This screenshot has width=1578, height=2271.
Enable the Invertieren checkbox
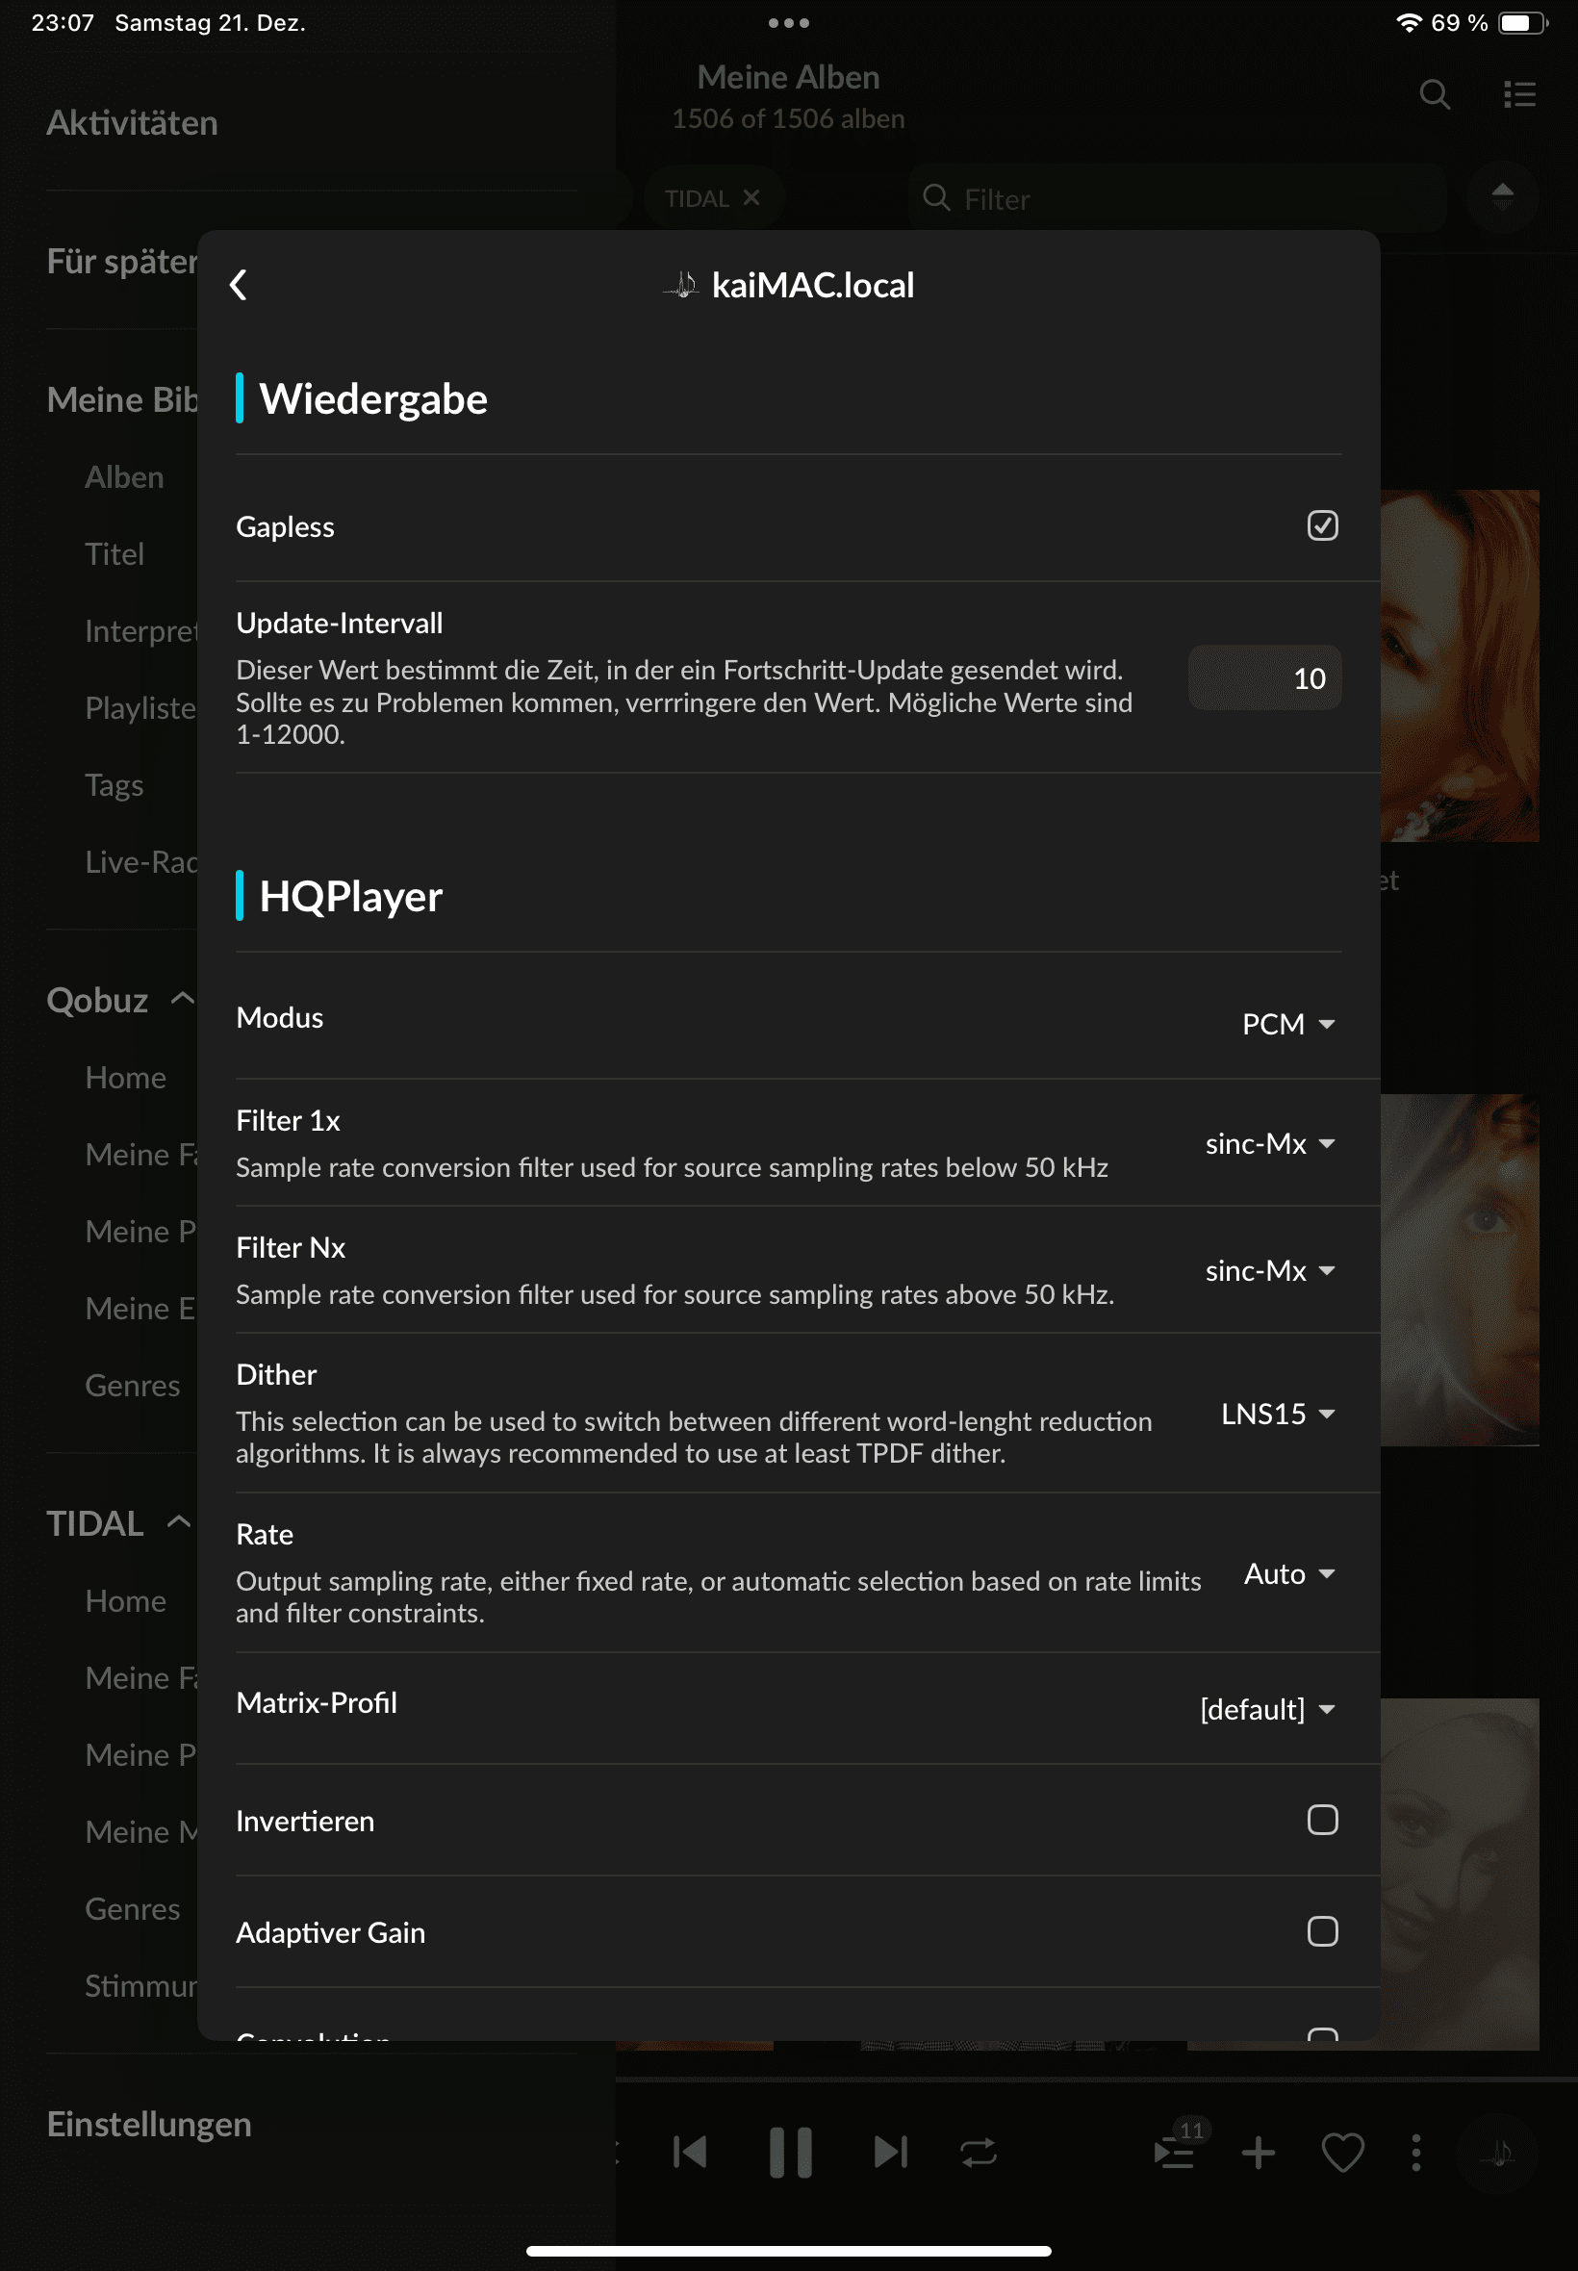(x=1322, y=1819)
